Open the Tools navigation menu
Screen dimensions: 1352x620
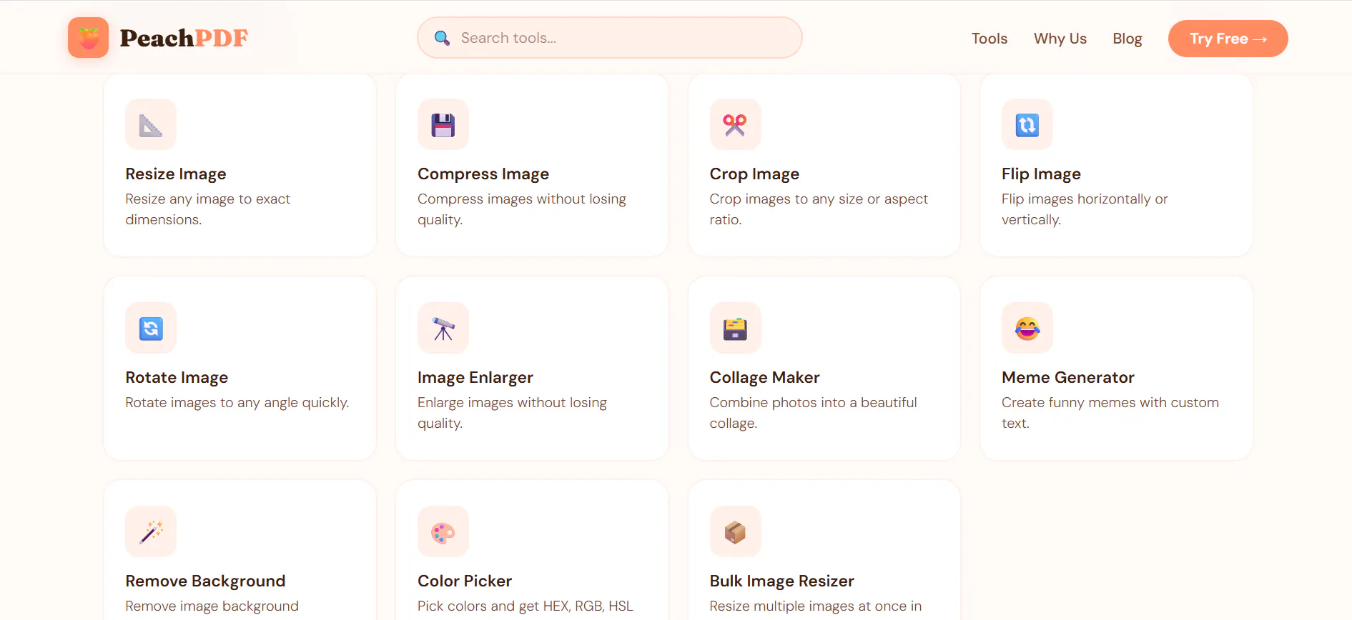[x=990, y=39]
